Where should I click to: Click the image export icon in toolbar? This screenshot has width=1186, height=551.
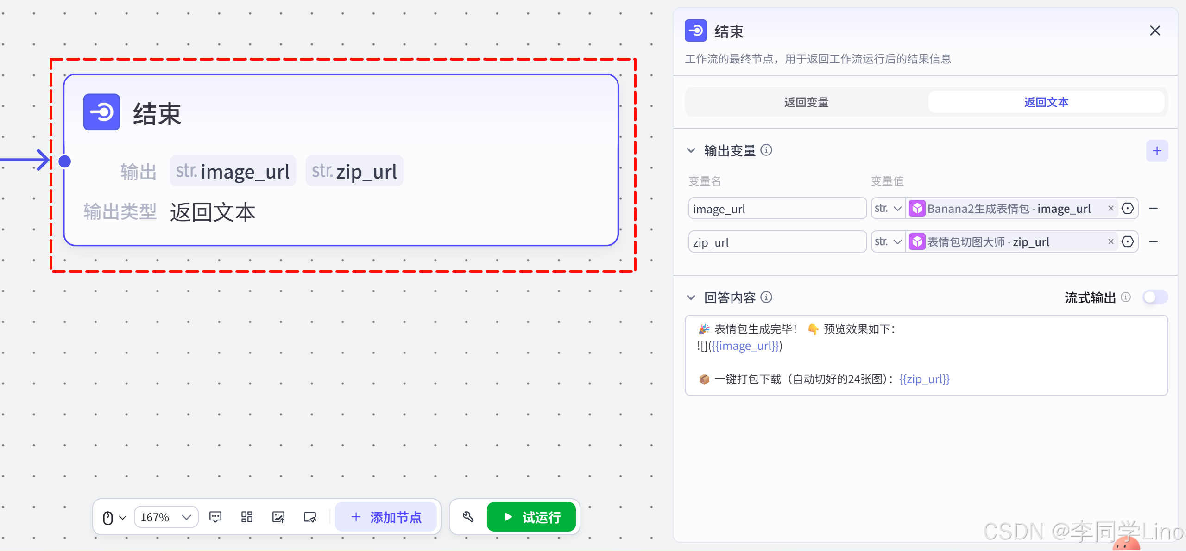278,517
